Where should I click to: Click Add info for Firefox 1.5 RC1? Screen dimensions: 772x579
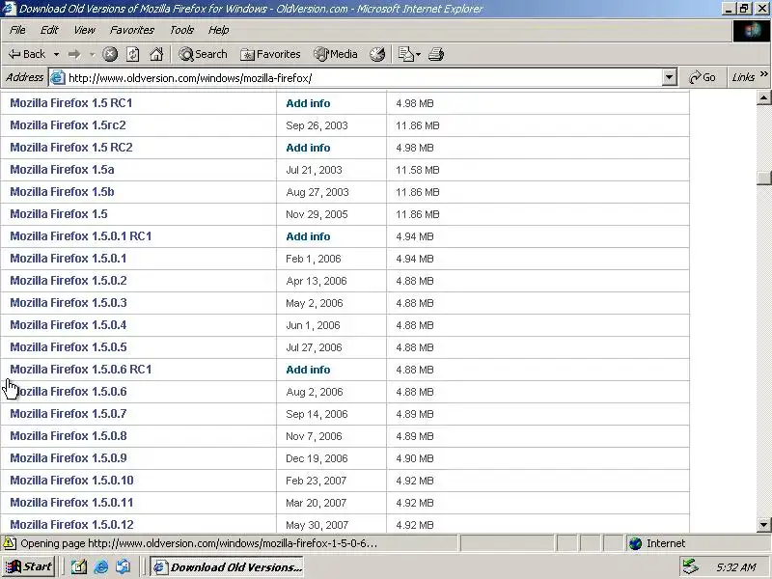click(308, 103)
